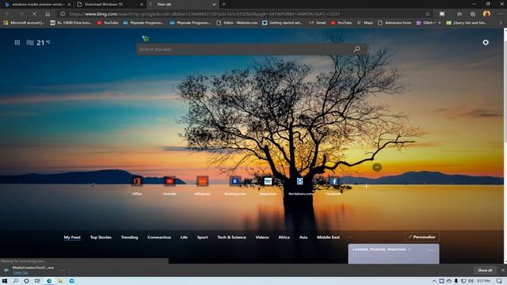This screenshot has height=285, width=507.
Task: Open the notification center icon
Action: point(499,281)
